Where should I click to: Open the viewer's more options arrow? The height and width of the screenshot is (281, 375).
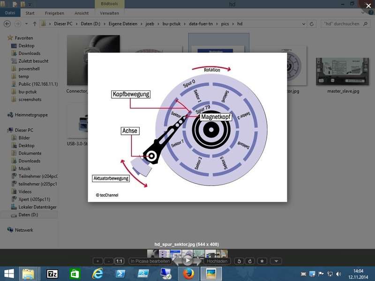276,261
